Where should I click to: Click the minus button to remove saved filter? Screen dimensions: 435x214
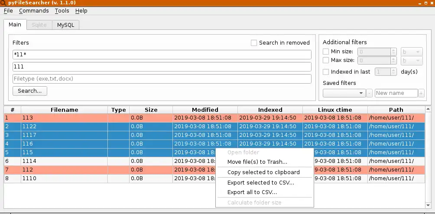[369, 93]
